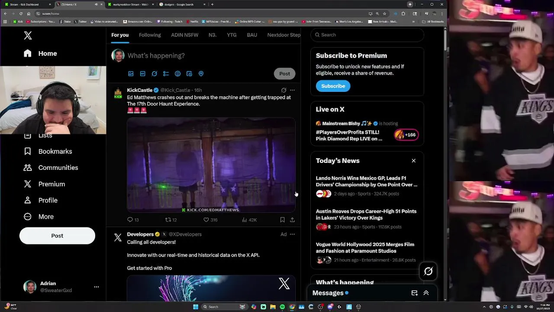The image size is (554, 312).
Task: Click the blue Subscribe button
Action: pos(333,86)
